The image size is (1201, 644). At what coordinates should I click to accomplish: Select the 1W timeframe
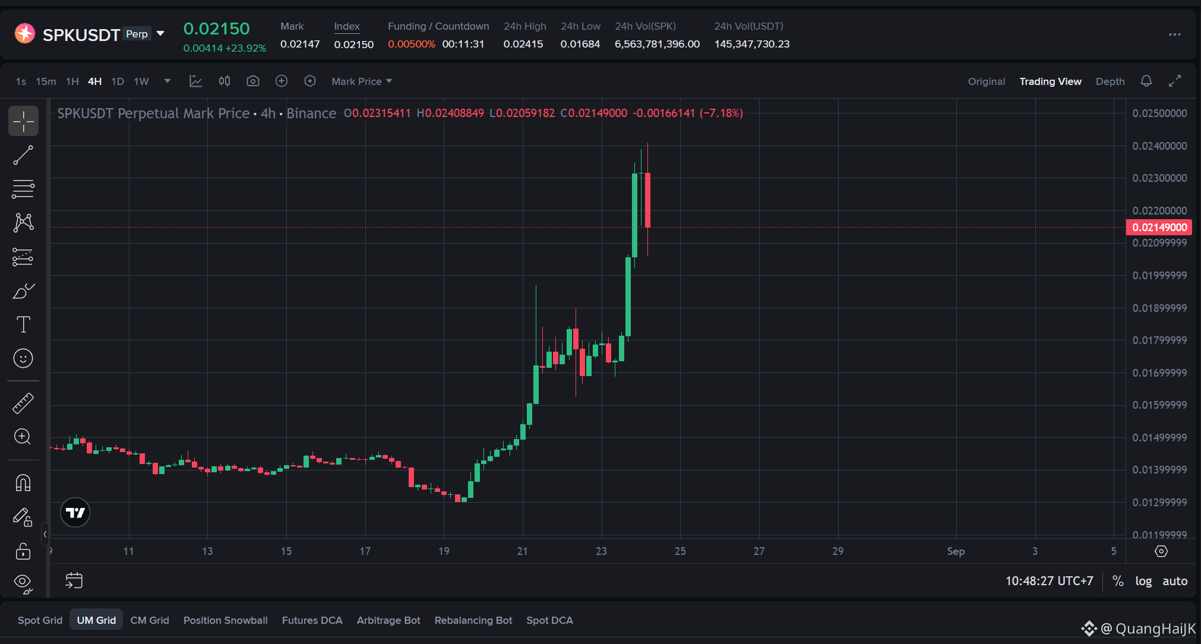click(141, 81)
